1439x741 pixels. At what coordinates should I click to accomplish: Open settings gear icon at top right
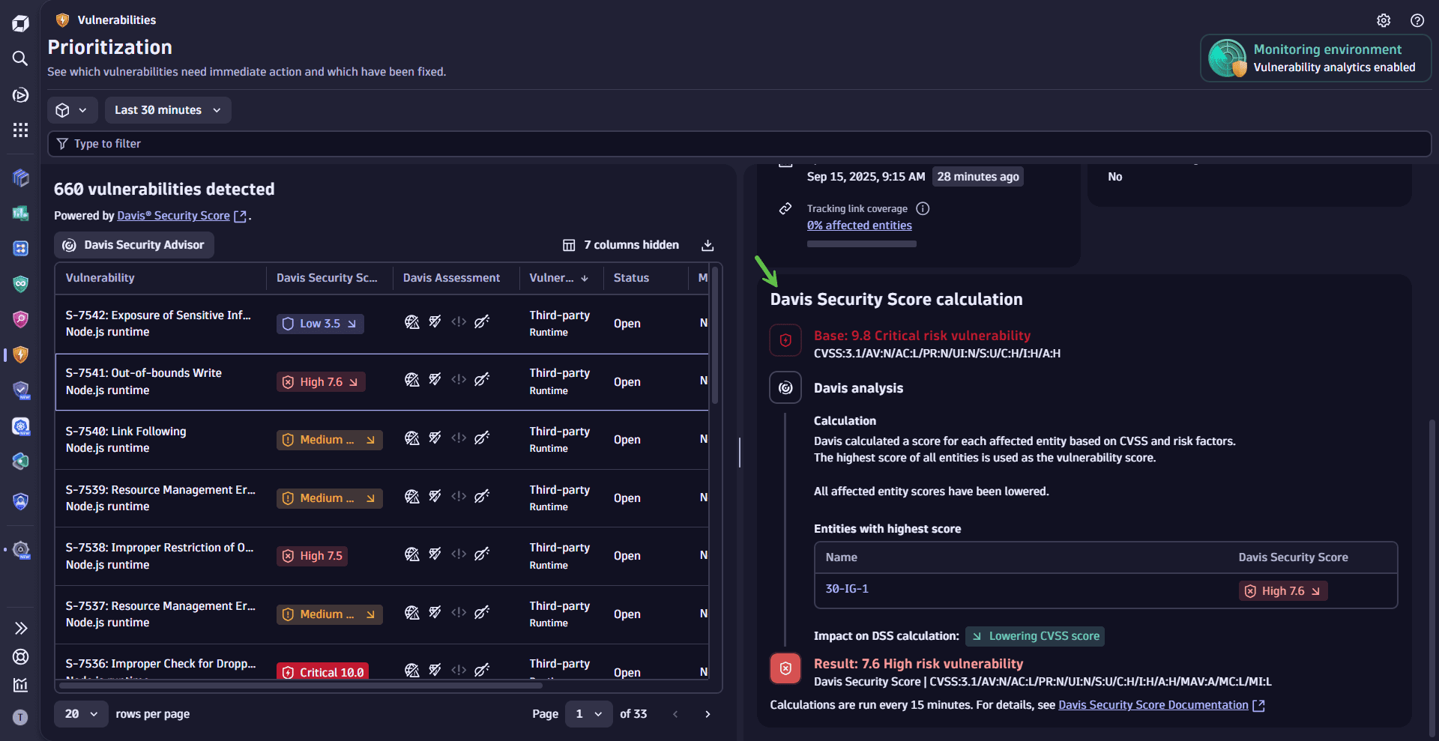(x=1384, y=20)
